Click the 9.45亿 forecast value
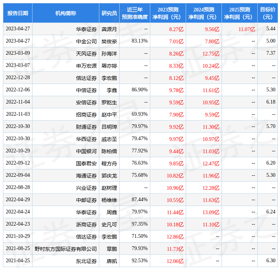 [x=212, y=78]
